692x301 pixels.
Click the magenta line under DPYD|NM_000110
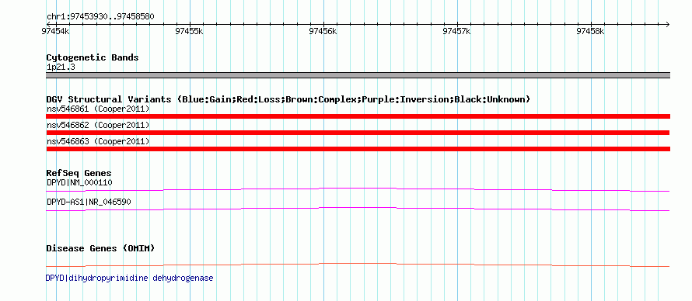point(358,189)
